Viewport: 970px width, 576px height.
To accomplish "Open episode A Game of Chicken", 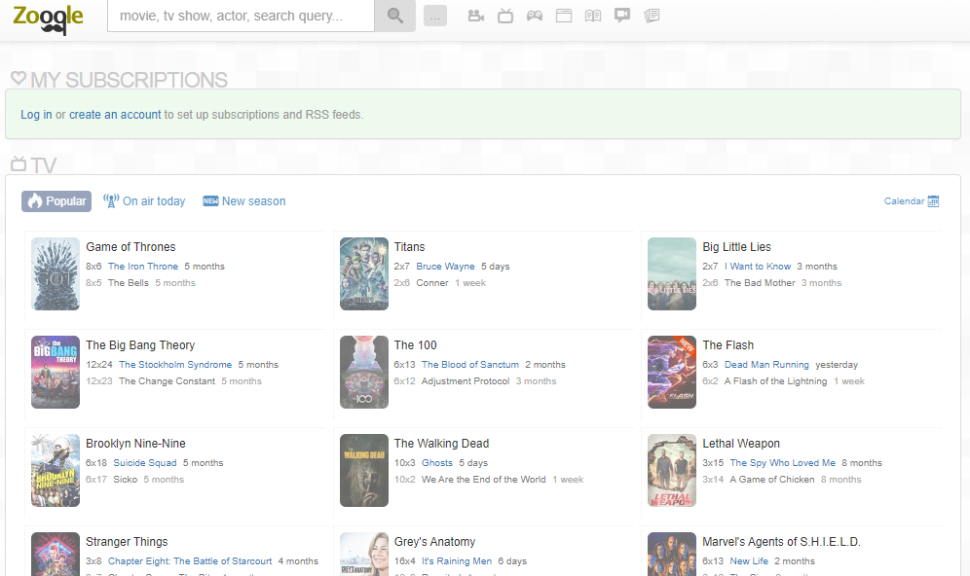I will click(772, 479).
